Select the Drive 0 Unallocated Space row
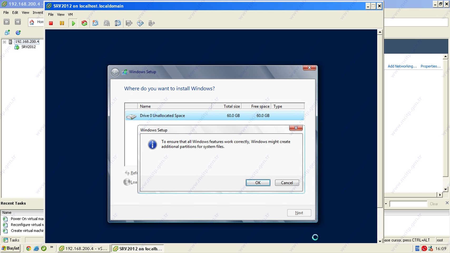Image resolution: width=450 pixels, height=253 pixels. click(184, 115)
